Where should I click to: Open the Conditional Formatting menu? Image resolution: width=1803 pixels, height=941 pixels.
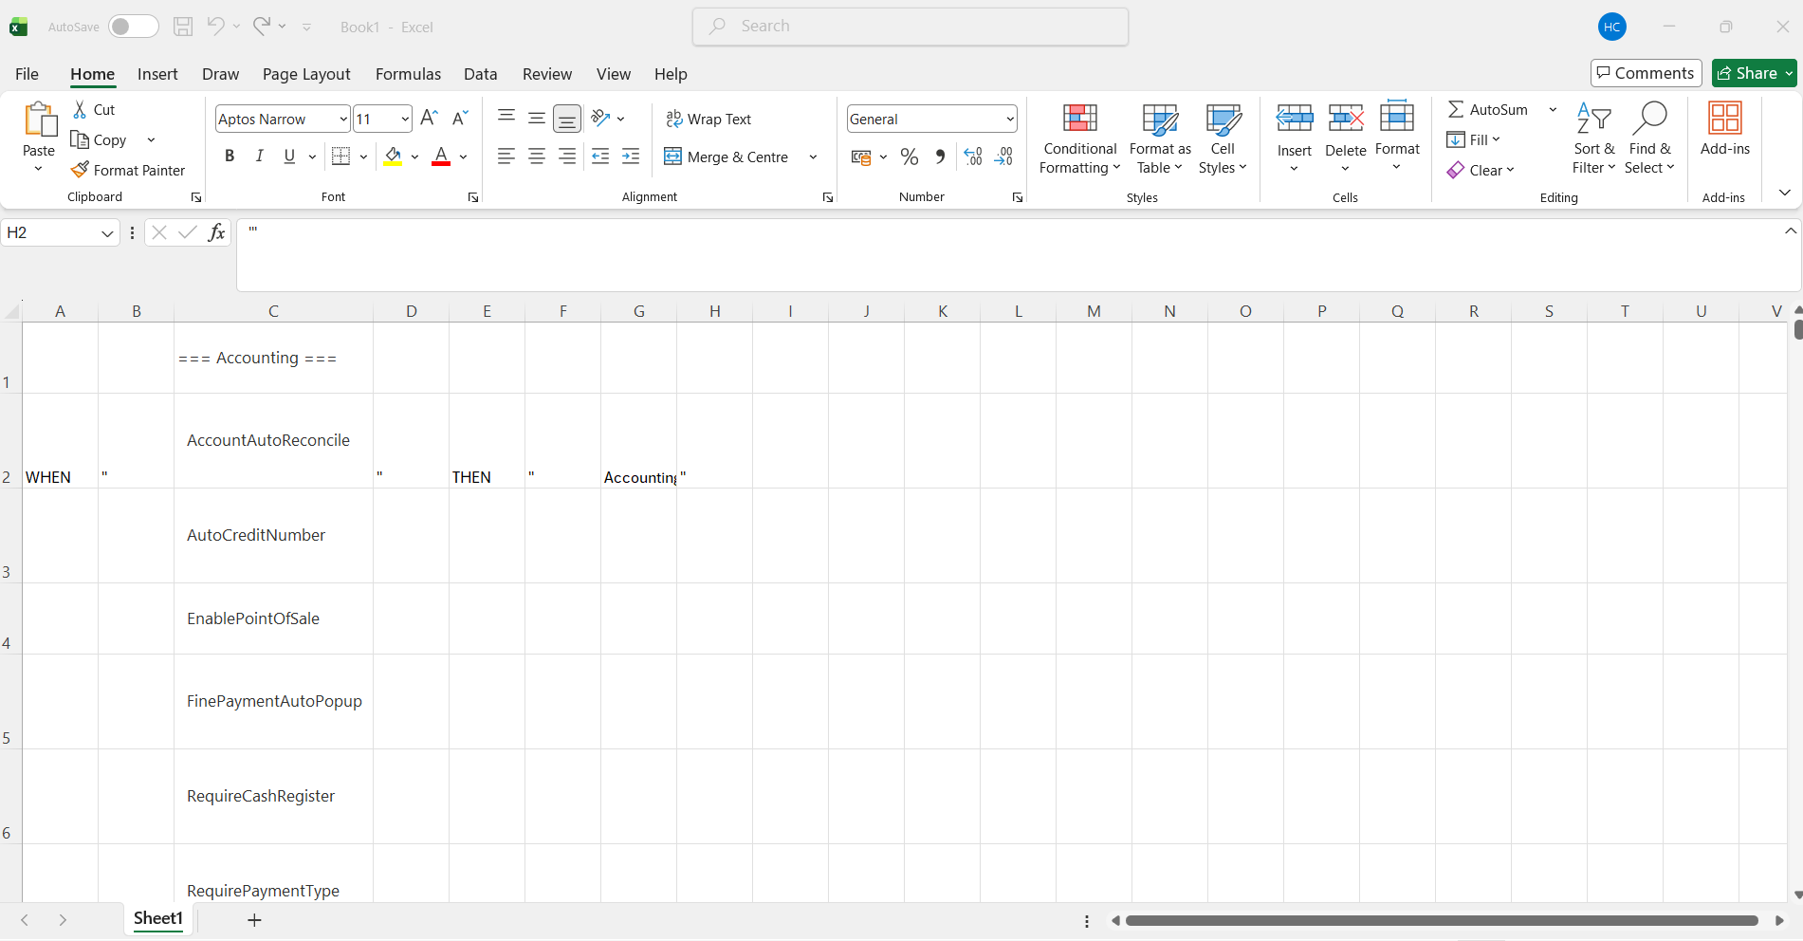click(x=1079, y=139)
